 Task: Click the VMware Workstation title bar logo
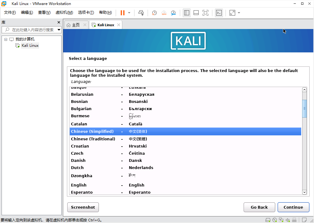coord(4,4)
